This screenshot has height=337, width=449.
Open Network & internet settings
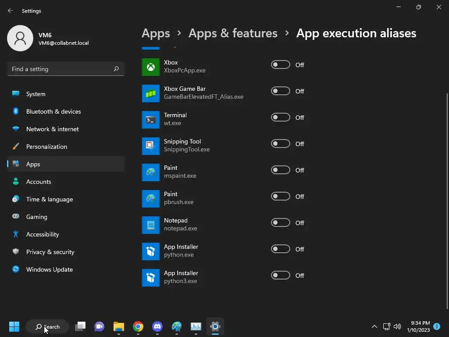tap(66, 129)
